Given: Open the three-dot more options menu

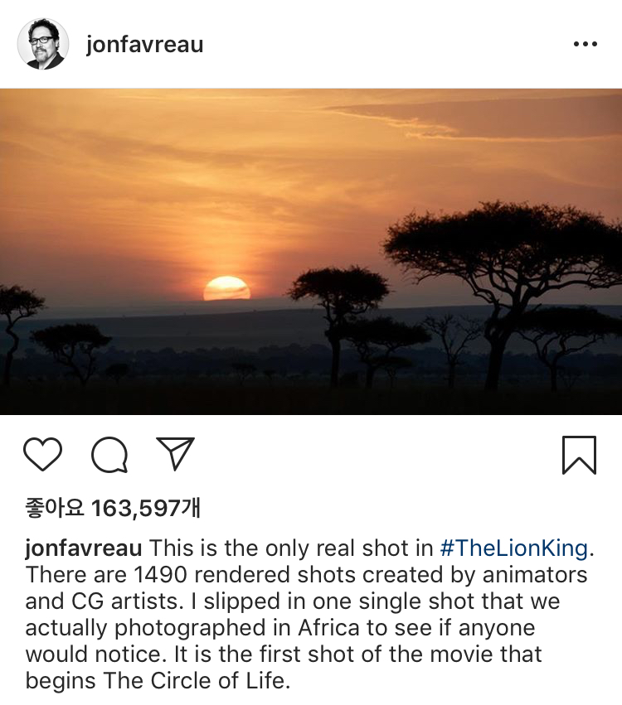Looking at the screenshot, I should (585, 45).
